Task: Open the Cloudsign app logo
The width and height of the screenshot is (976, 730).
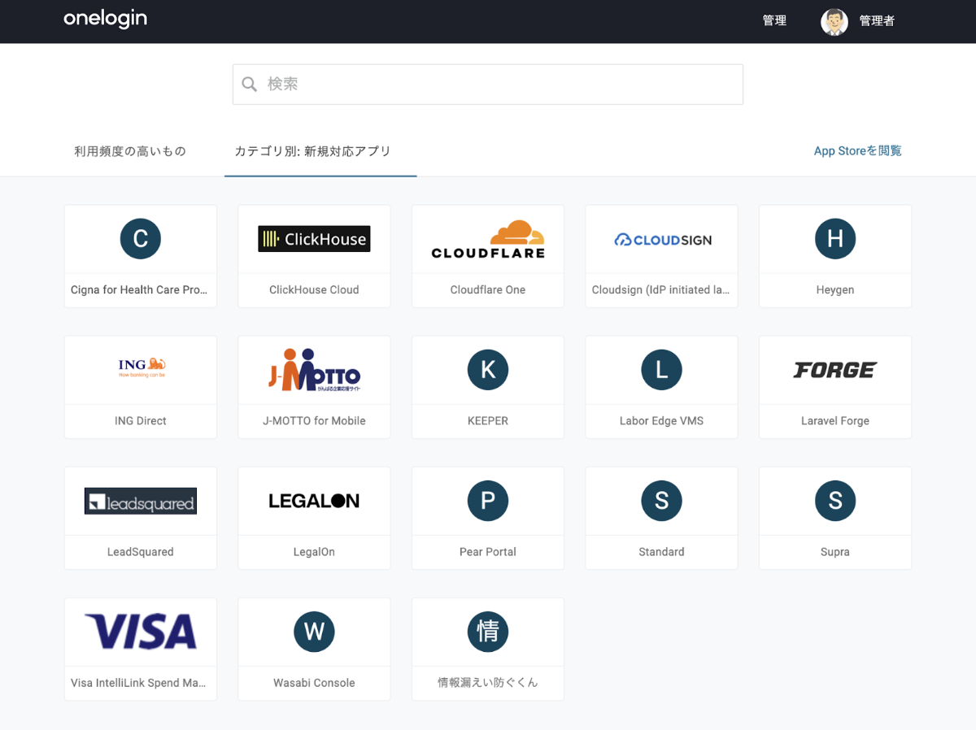Action: pos(661,239)
